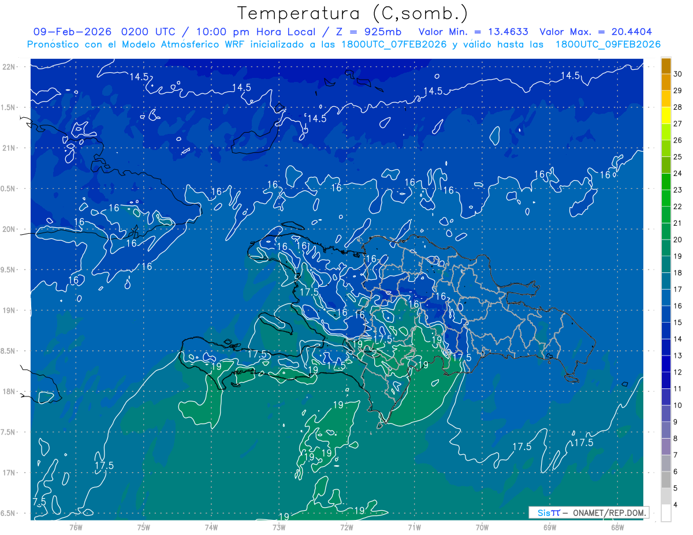Click the "11" colorbar scale value
This screenshot has height=535, width=693.
coord(678,389)
